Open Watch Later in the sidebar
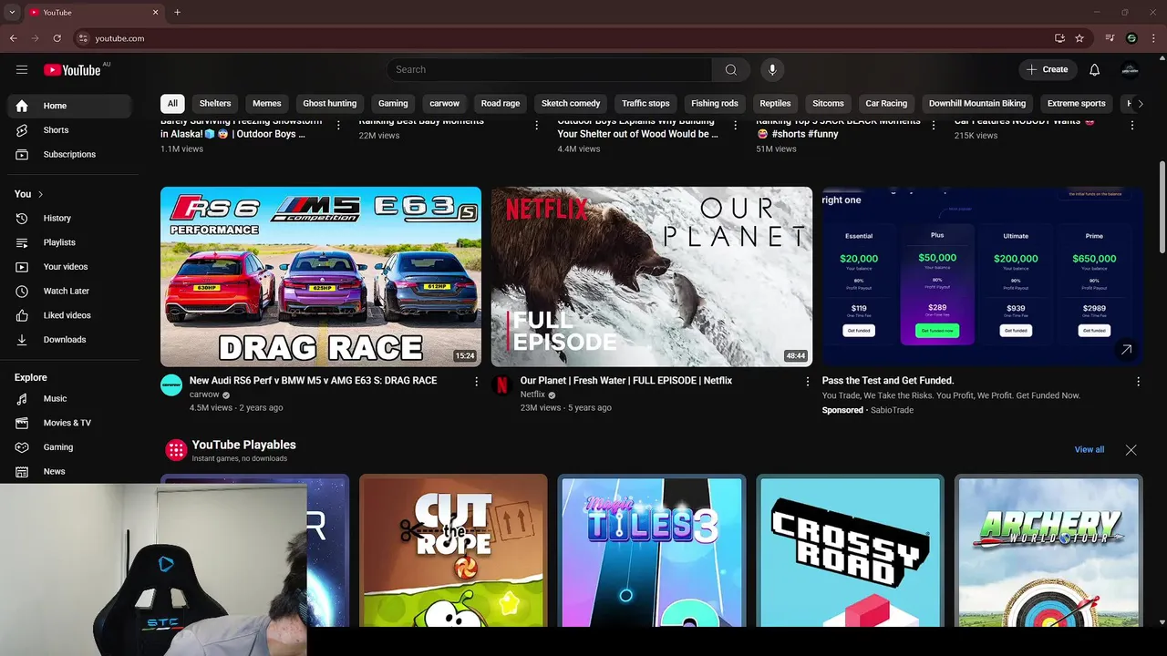Image resolution: width=1167 pixels, height=656 pixels. pos(71,292)
